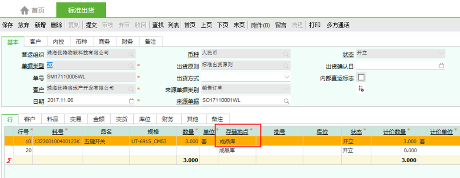Open 附件(0) attachments
The width and height of the screenshot is (460, 178).
click(260, 25)
